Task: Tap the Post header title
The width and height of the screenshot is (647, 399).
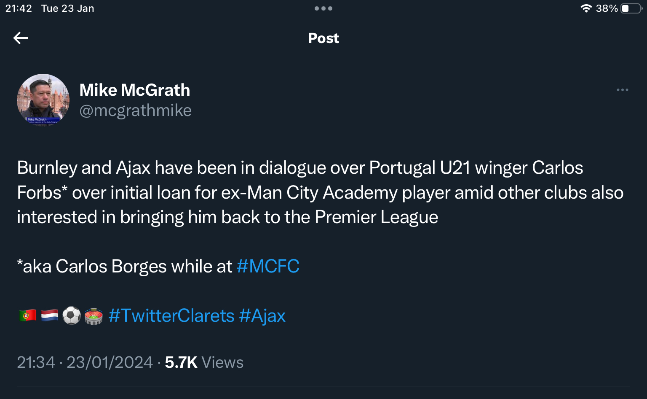Action: pos(323,38)
